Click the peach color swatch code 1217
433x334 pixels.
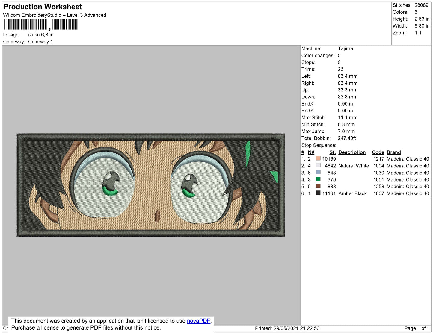[x=318, y=158]
